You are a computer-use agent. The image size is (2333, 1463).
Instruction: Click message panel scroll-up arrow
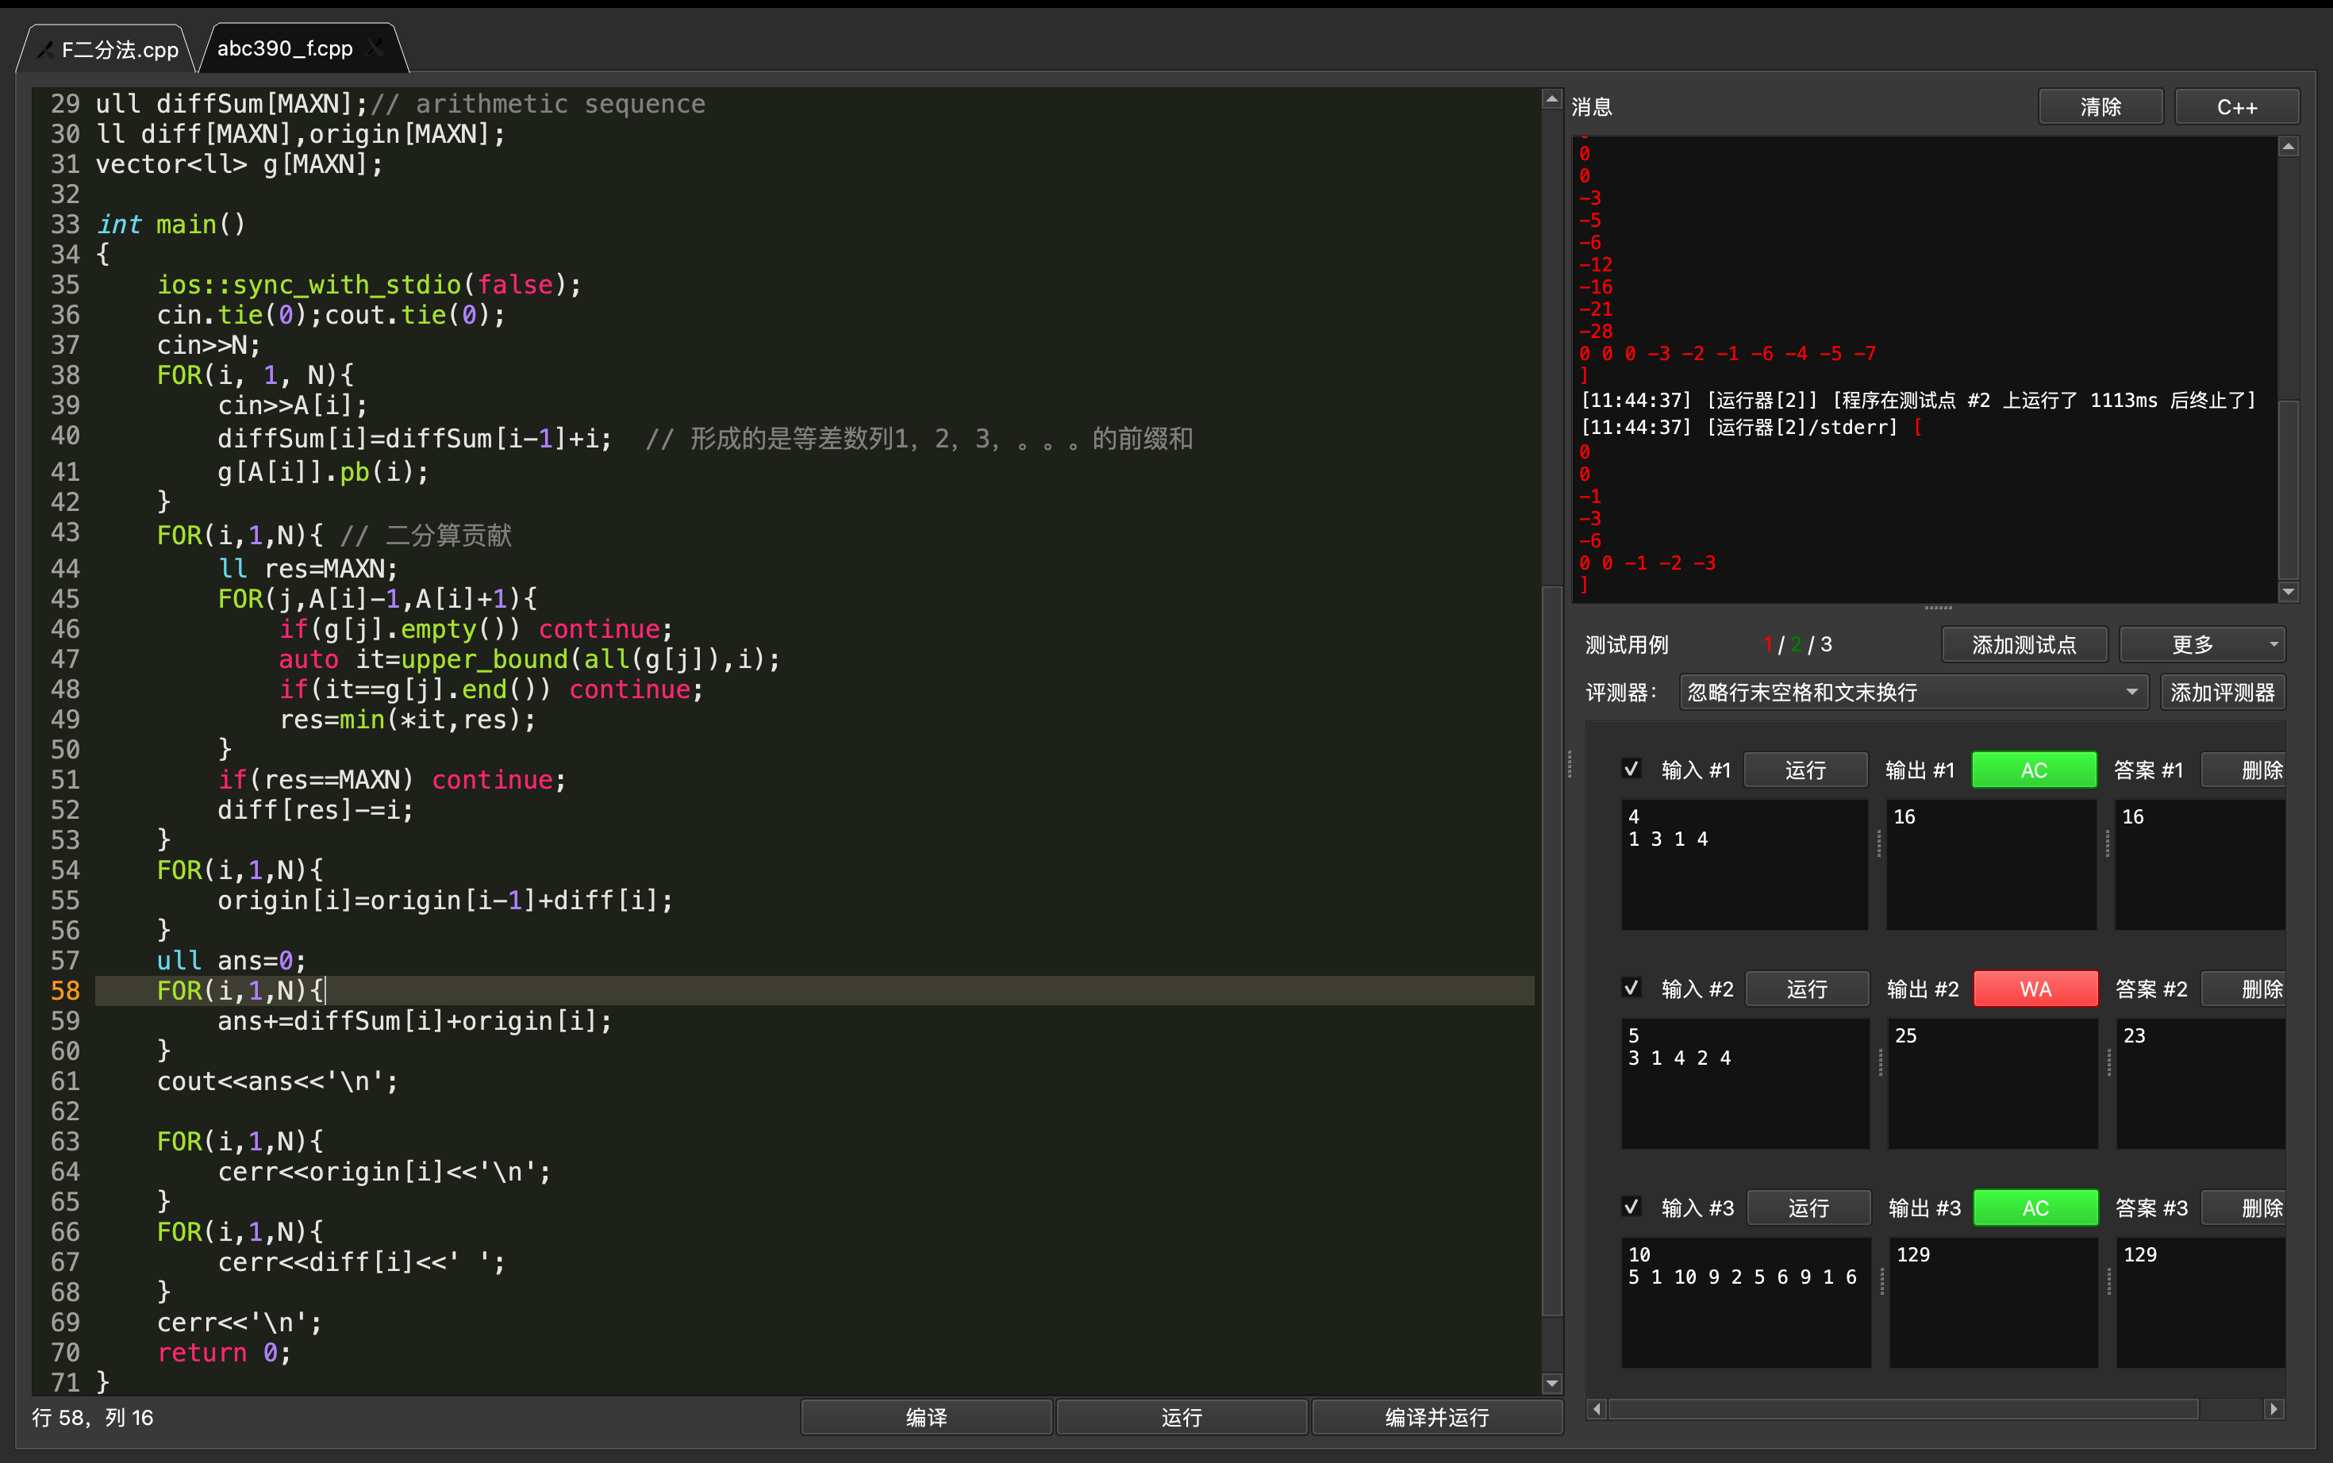click(x=2288, y=147)
